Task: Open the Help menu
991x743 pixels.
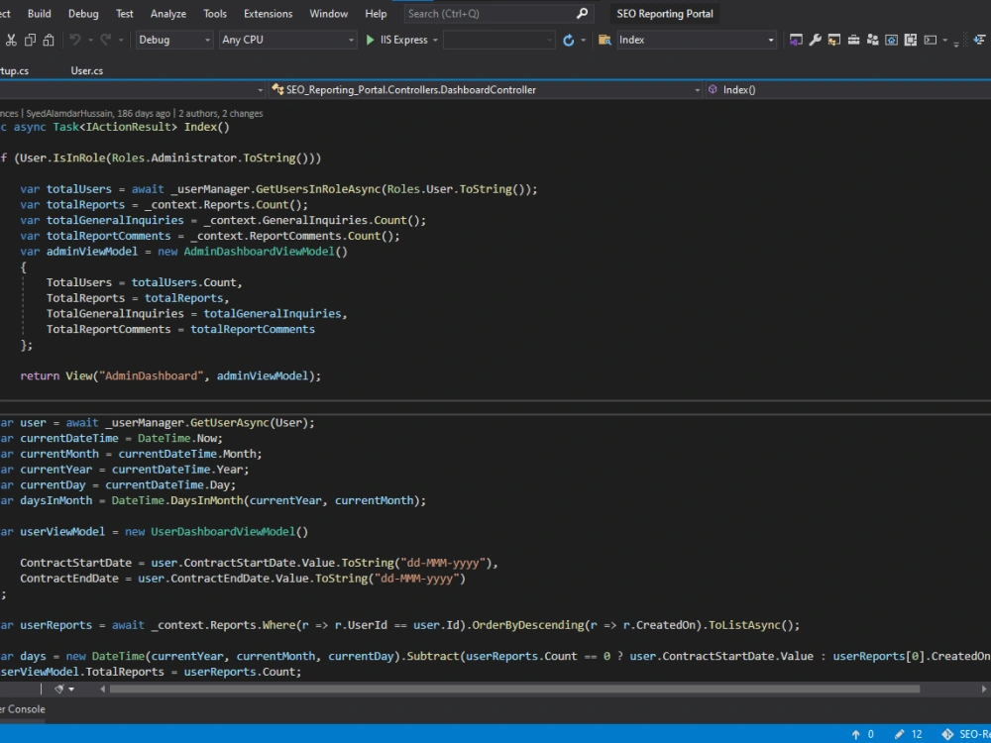Action: pos(376,13)
